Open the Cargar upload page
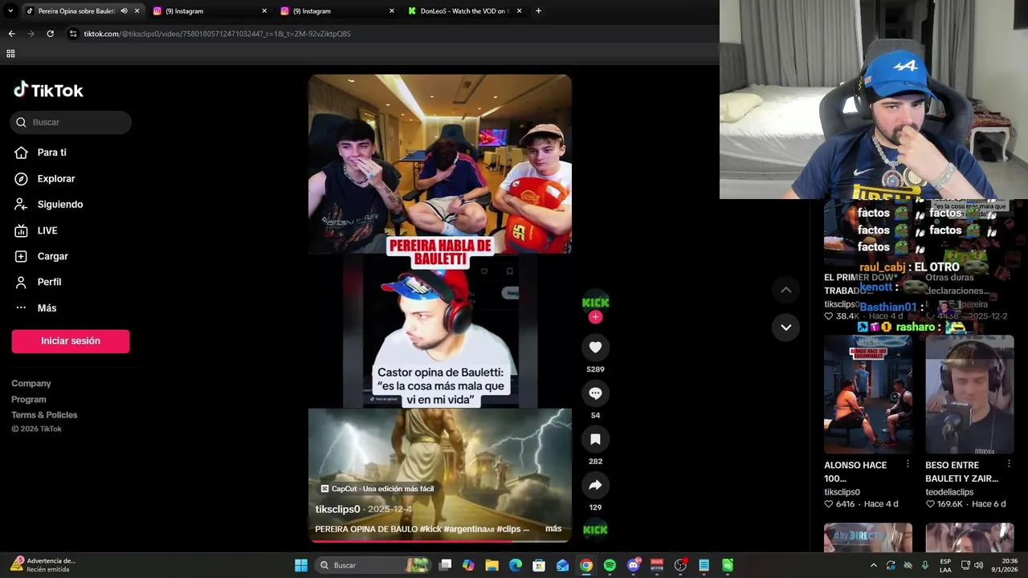This screenshot has height=578, width=1028. (x=52, y=256)
